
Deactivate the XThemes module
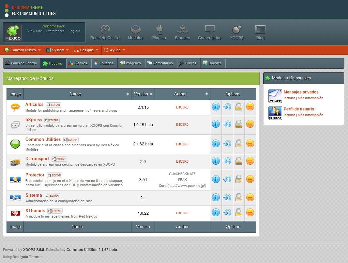pyautogui.click(x=250, y=212)
